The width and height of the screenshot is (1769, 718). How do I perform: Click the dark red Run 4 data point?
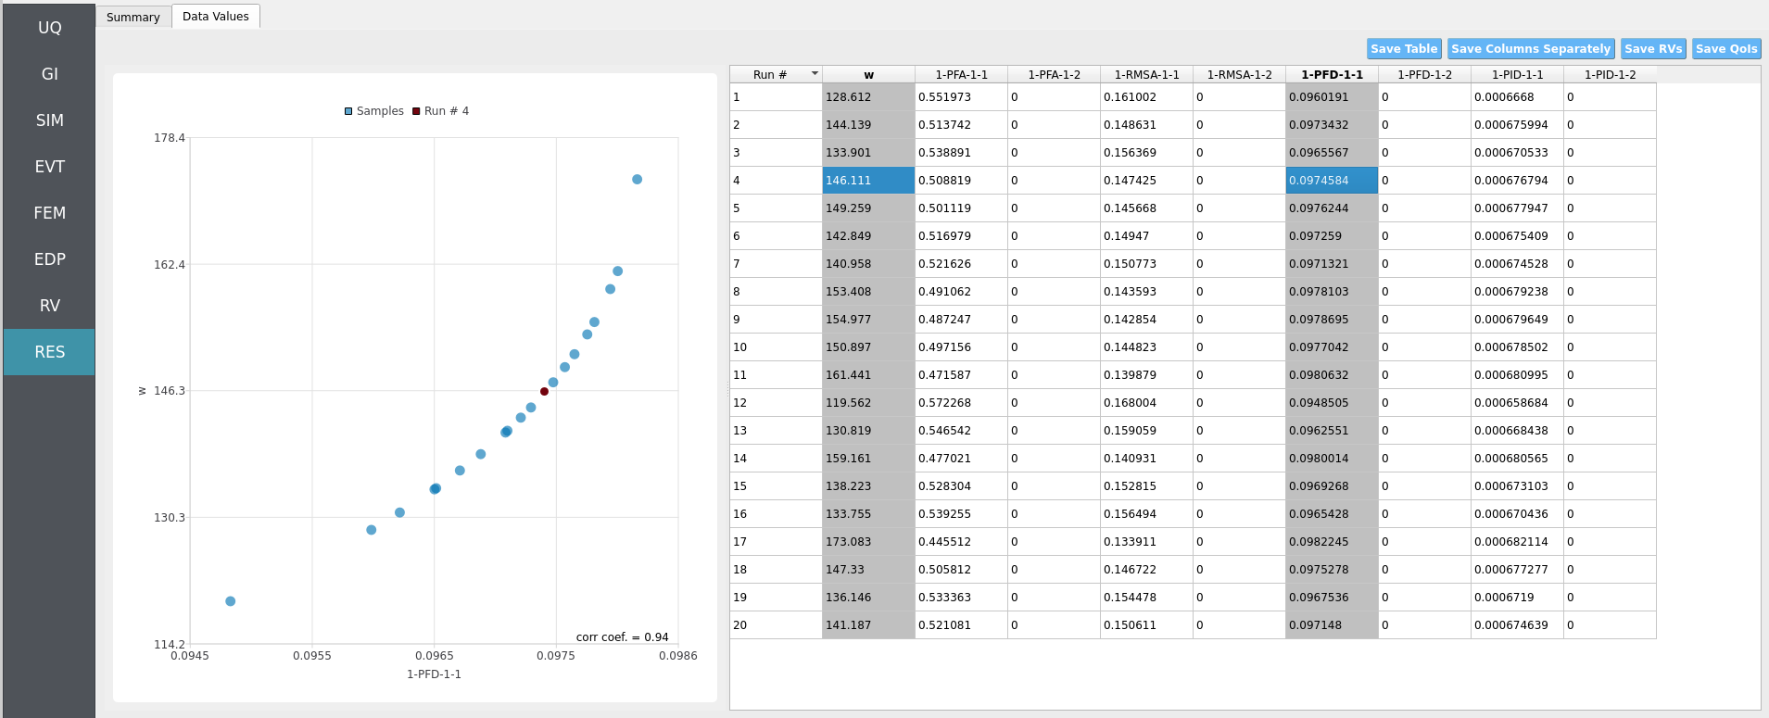[x=544, y=391]
